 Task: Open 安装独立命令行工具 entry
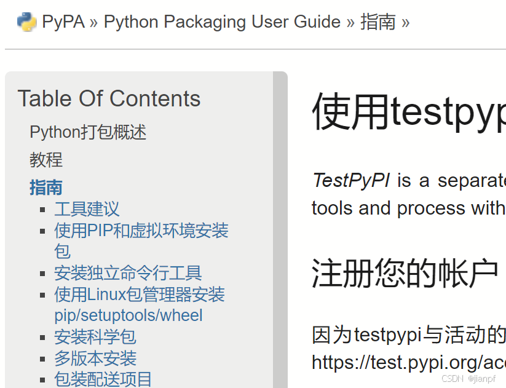pos(128,273)
